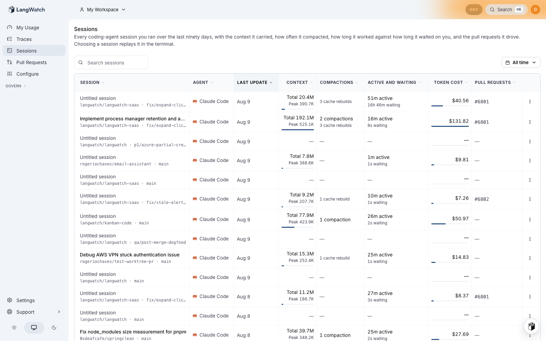
Task: Click the DEV badge button
Action: pyautogui.click(x=474, y=10)
